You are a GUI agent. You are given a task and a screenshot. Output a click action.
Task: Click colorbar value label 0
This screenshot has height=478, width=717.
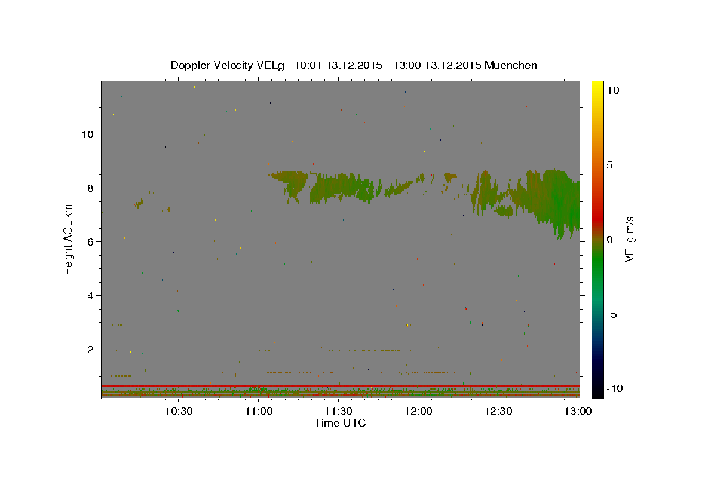[609, 240]
